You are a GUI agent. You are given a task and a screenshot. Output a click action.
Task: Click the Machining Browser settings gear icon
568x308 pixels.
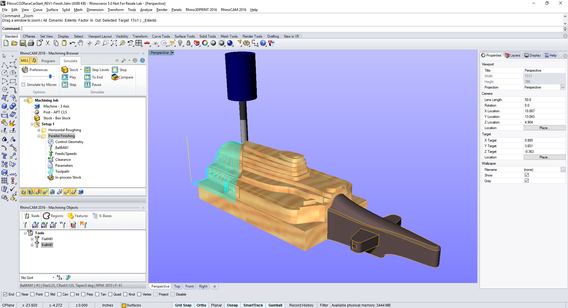point(135,60)
